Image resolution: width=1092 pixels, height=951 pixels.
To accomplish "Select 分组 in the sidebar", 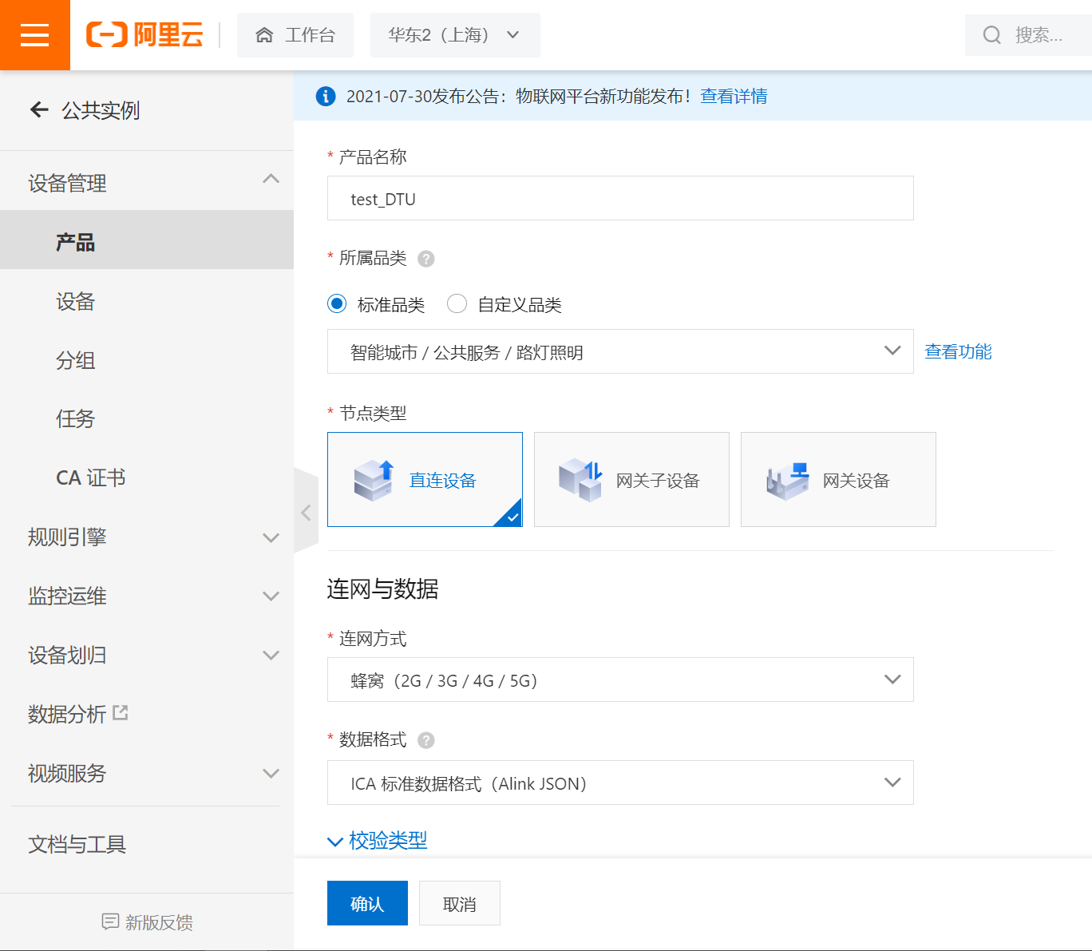I will pos(147,360).
